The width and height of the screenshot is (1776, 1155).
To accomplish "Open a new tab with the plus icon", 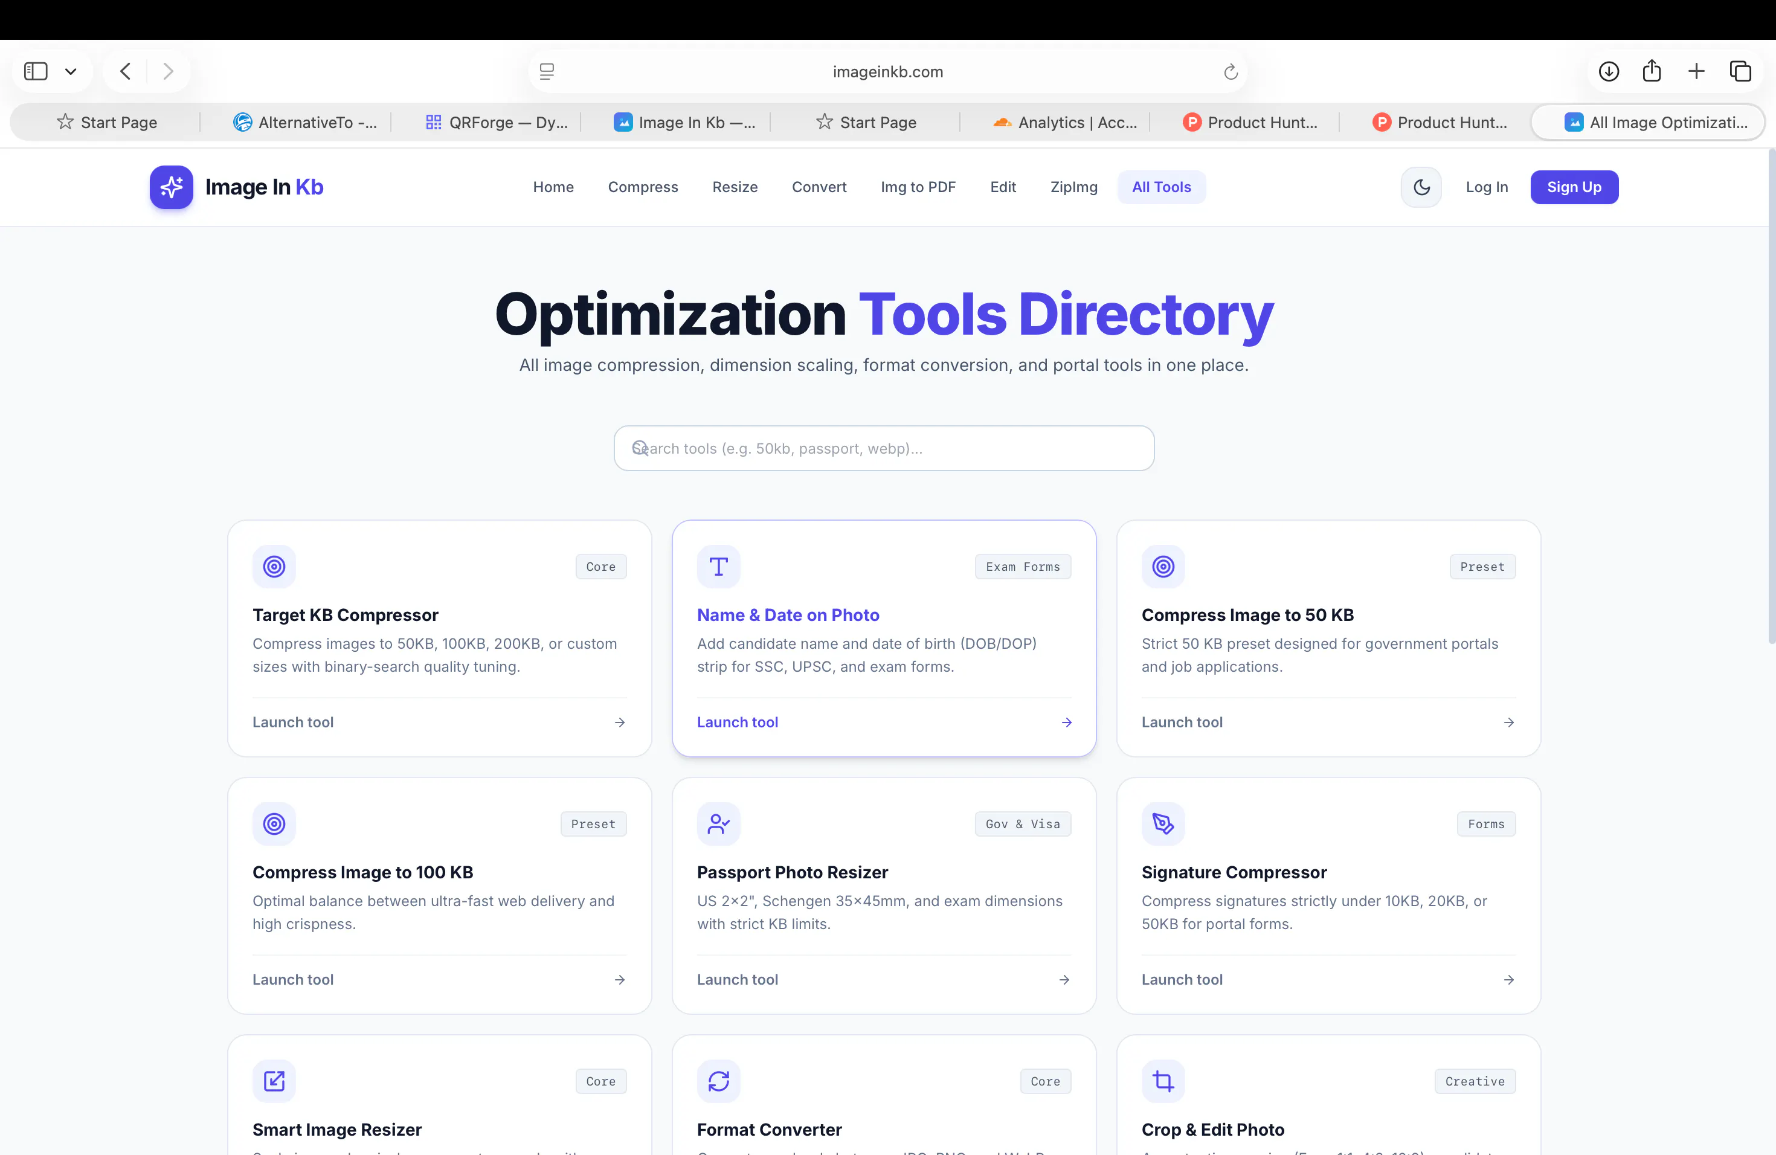I will (1696, 72).
